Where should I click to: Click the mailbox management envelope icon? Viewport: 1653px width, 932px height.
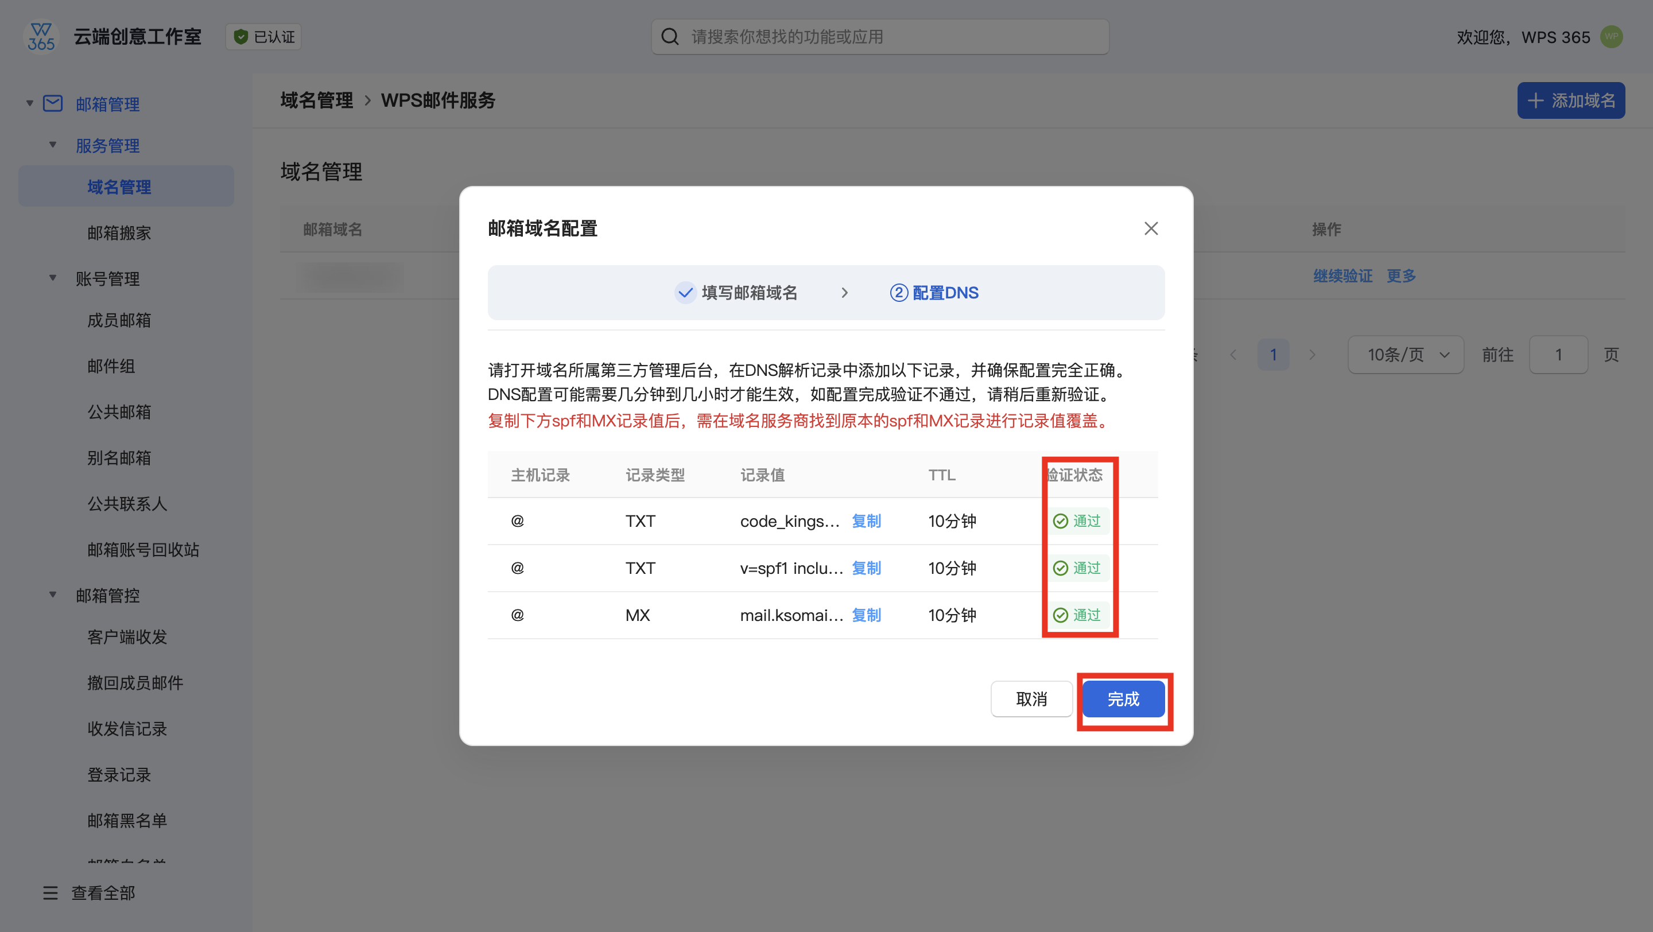click(x=53, y=104)
